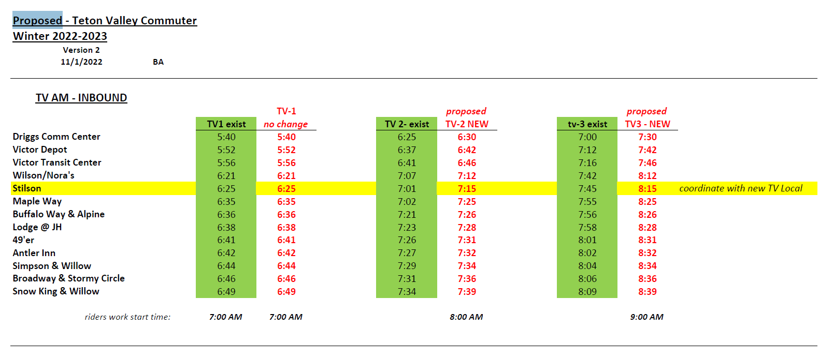Viewport: 834px width, 357px height.
Task: Select the "TV1 exist" column header
Action: point(226,124)
